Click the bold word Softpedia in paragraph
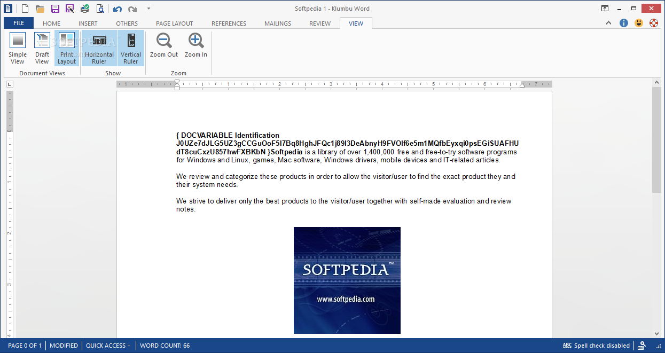 click(287, 152)
